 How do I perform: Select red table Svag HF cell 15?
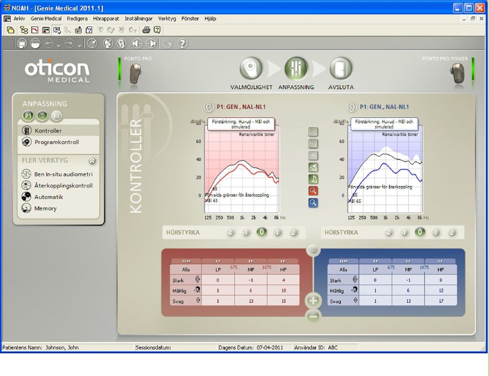(x=283, y=301)
